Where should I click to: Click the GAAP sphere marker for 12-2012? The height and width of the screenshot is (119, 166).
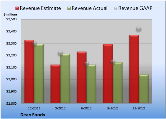point(139,29)
